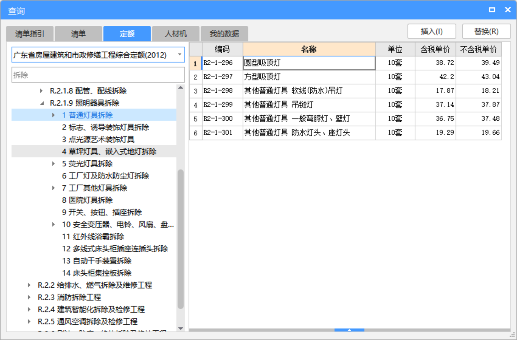Select row code R2-1-298
This screenshot has width=517, height=340.
222,91
